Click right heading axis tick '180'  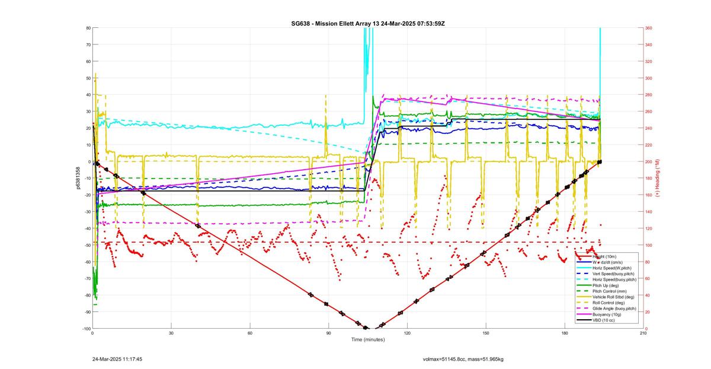pos(649,179)
